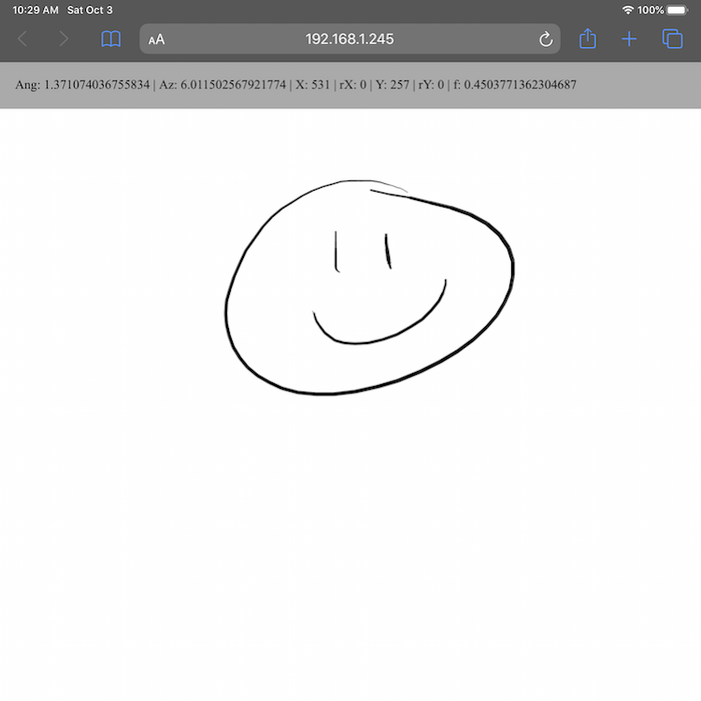Viewport: 701px width, 701px height.
Task: Tap the 100% battery percentage
Action: point(651,10)
